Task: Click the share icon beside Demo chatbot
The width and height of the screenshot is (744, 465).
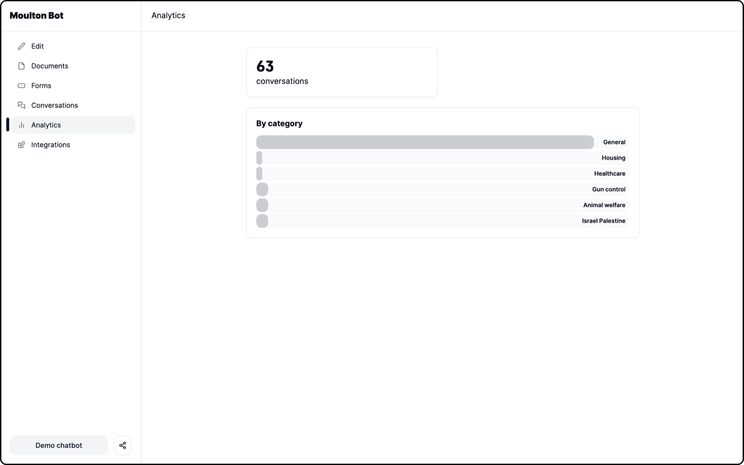Action: tap(122, 445)
